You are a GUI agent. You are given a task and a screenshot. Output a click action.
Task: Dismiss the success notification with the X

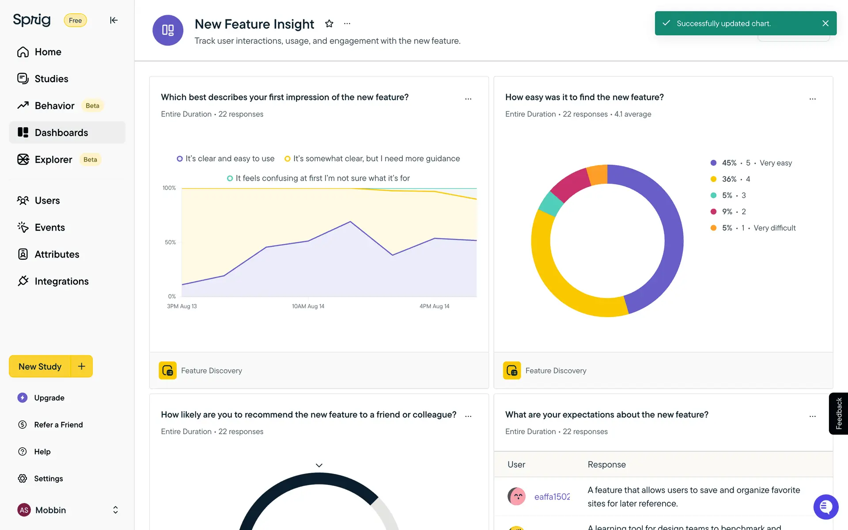pos(825,23)
